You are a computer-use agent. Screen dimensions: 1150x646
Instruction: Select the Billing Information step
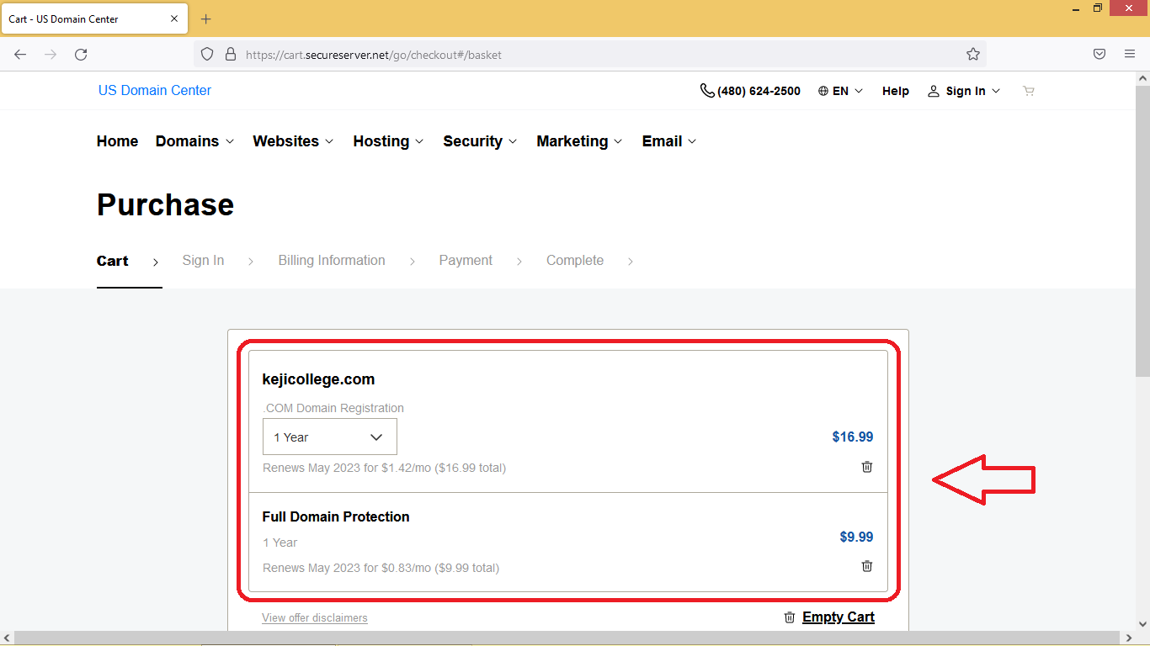point(332,261)
